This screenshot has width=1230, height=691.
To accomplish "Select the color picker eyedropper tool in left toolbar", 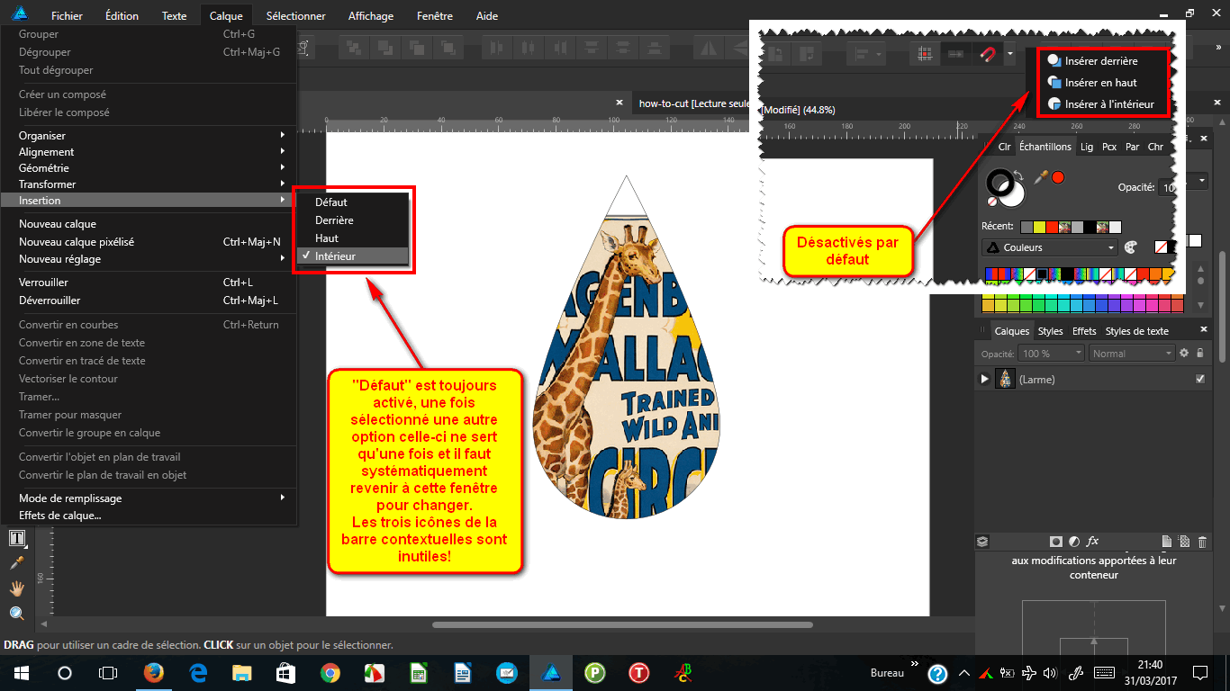I will [16, 563].
